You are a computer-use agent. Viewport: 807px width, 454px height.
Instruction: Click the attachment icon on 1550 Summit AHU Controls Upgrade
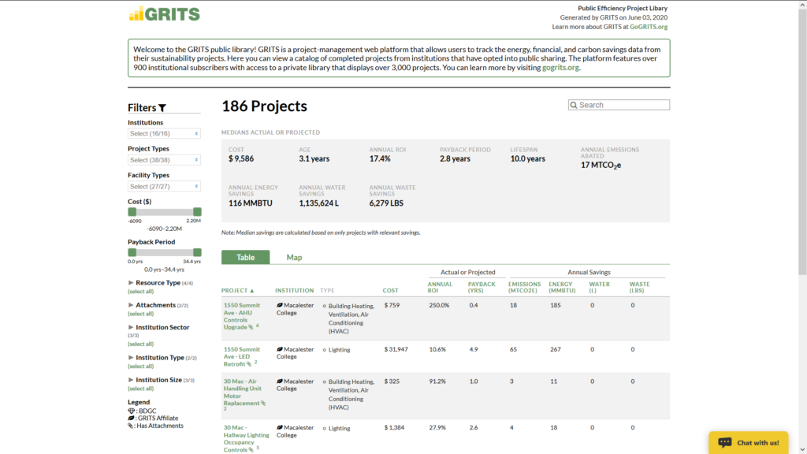251,327
